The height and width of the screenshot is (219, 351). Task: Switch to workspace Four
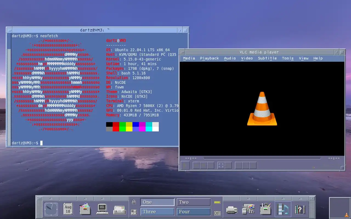pos(194,212)
